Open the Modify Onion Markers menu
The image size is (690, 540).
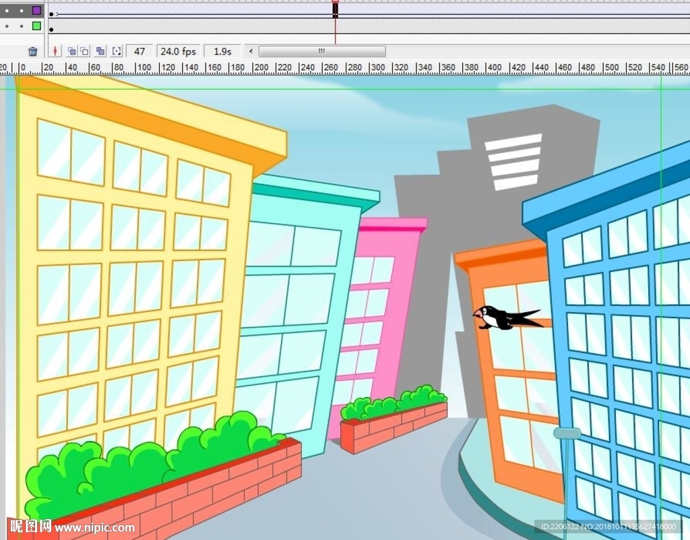point(117,51)
